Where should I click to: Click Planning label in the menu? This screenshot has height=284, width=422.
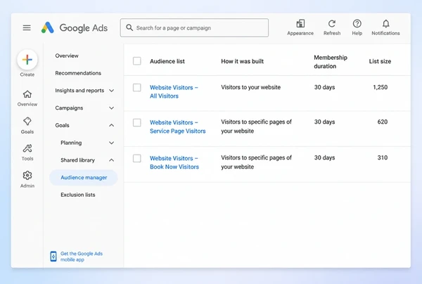tap(71, 143)
